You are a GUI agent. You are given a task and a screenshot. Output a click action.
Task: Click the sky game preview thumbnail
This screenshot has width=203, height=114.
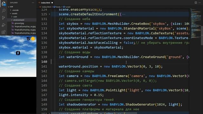click(x=18, y=56)
